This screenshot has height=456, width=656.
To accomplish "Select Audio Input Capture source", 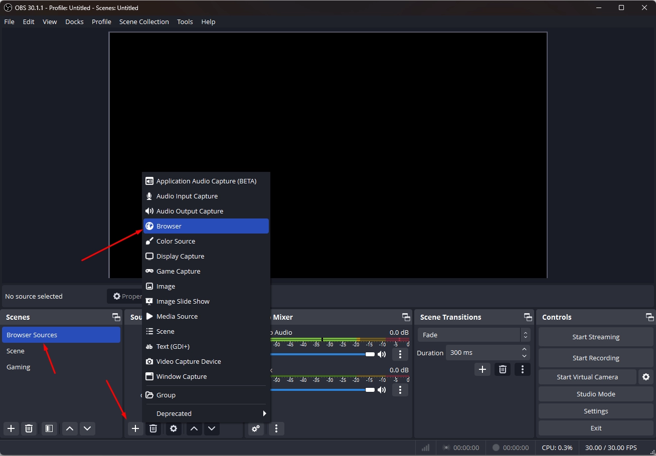I will [x=206, y=196].
